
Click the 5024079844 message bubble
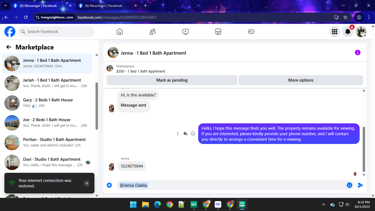click(x=132, y=166)
